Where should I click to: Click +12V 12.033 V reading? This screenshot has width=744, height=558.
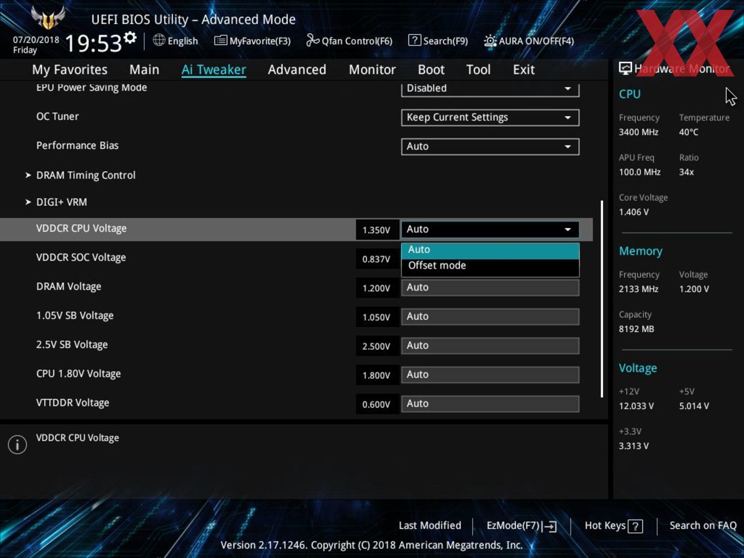pos(636,406)
